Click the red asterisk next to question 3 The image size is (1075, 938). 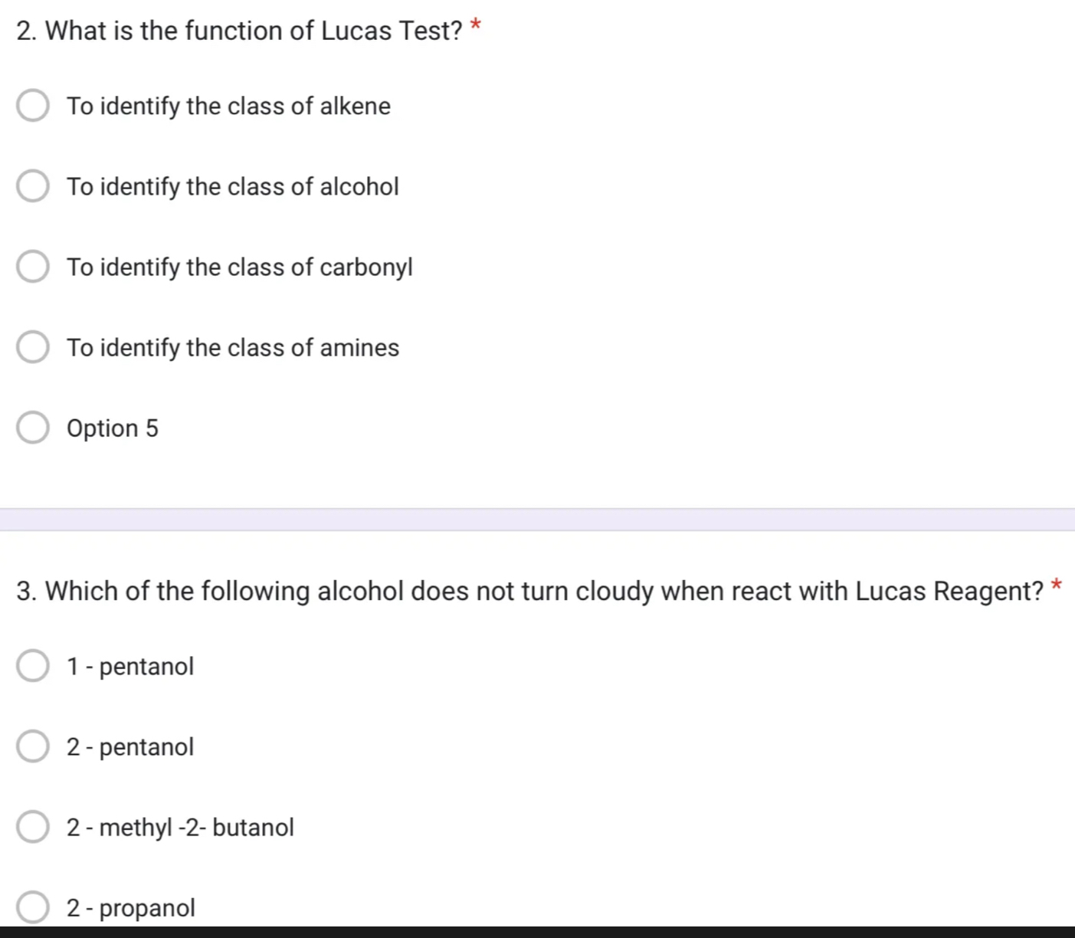[1055, 585]
